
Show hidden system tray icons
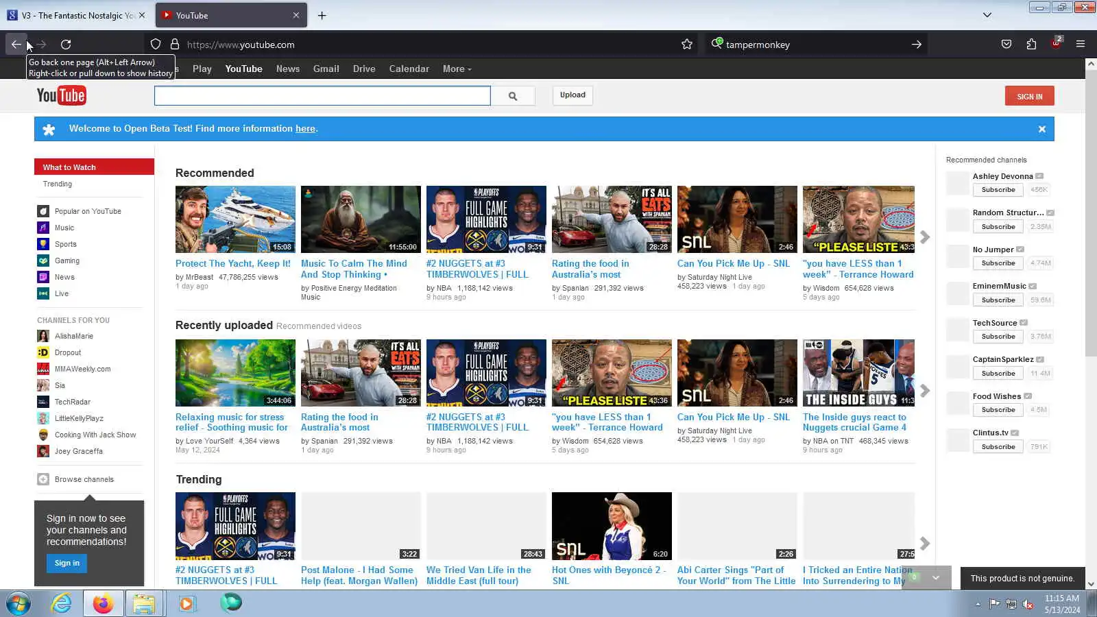click(978, 604)
